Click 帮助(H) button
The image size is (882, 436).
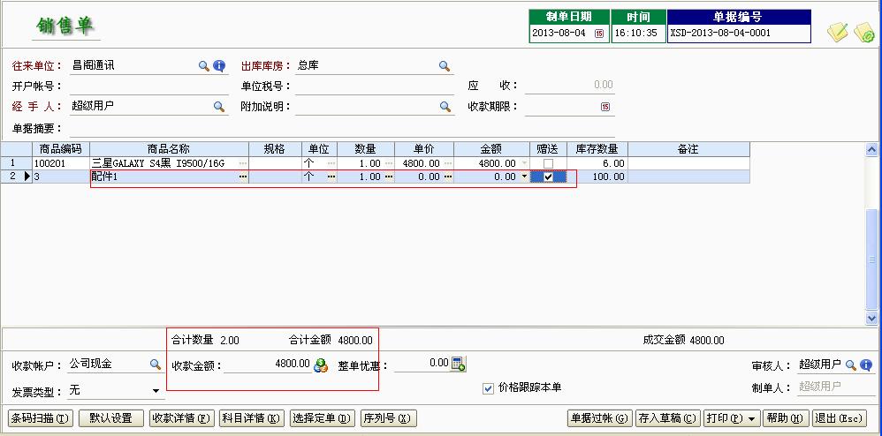click(786, 418)
